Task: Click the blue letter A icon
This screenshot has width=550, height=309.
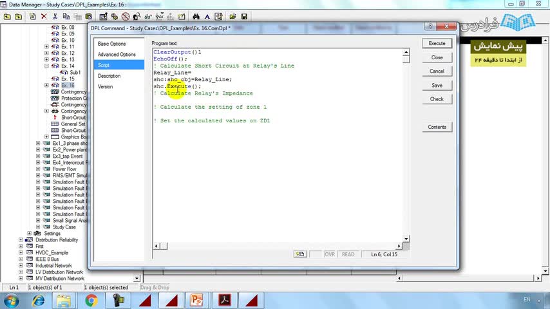Action: (x=207, y=17)
